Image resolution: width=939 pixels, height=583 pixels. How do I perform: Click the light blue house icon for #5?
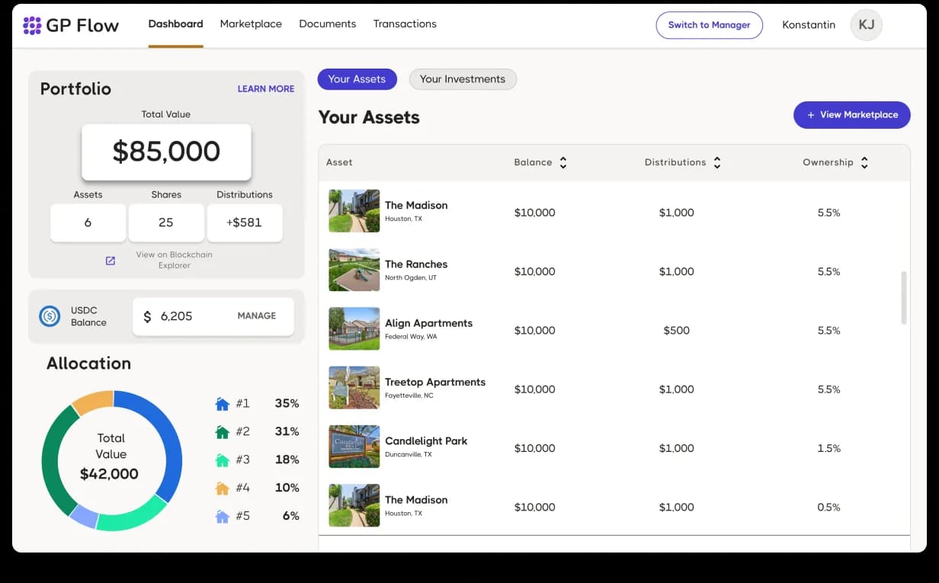(223, 517)
